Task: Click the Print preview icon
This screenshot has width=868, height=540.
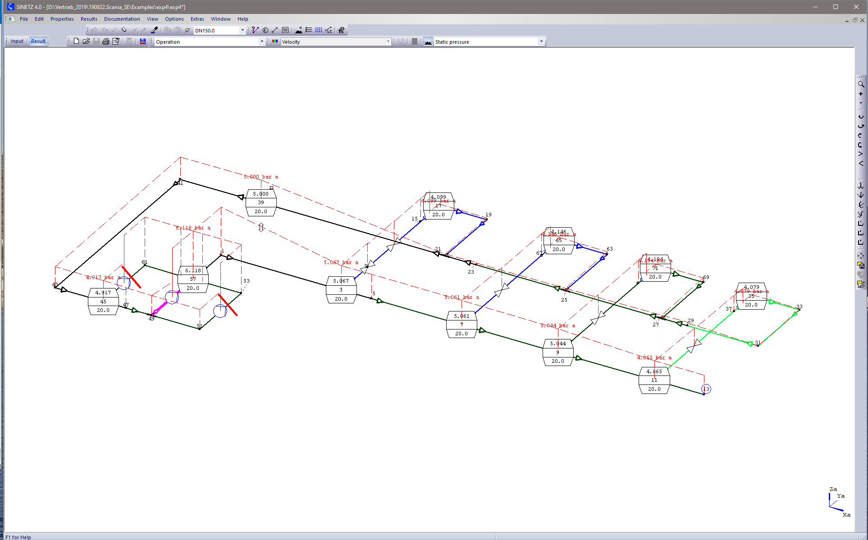Action: tap(116, 41)
